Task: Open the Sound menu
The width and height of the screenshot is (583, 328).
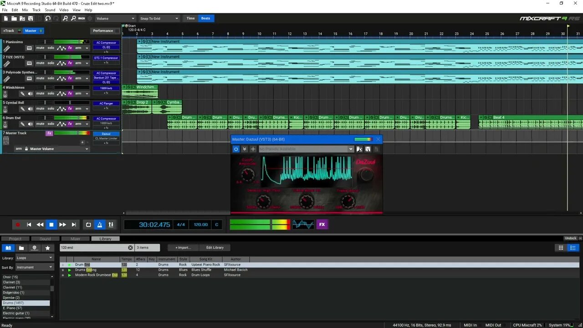Action: (50, 10)
